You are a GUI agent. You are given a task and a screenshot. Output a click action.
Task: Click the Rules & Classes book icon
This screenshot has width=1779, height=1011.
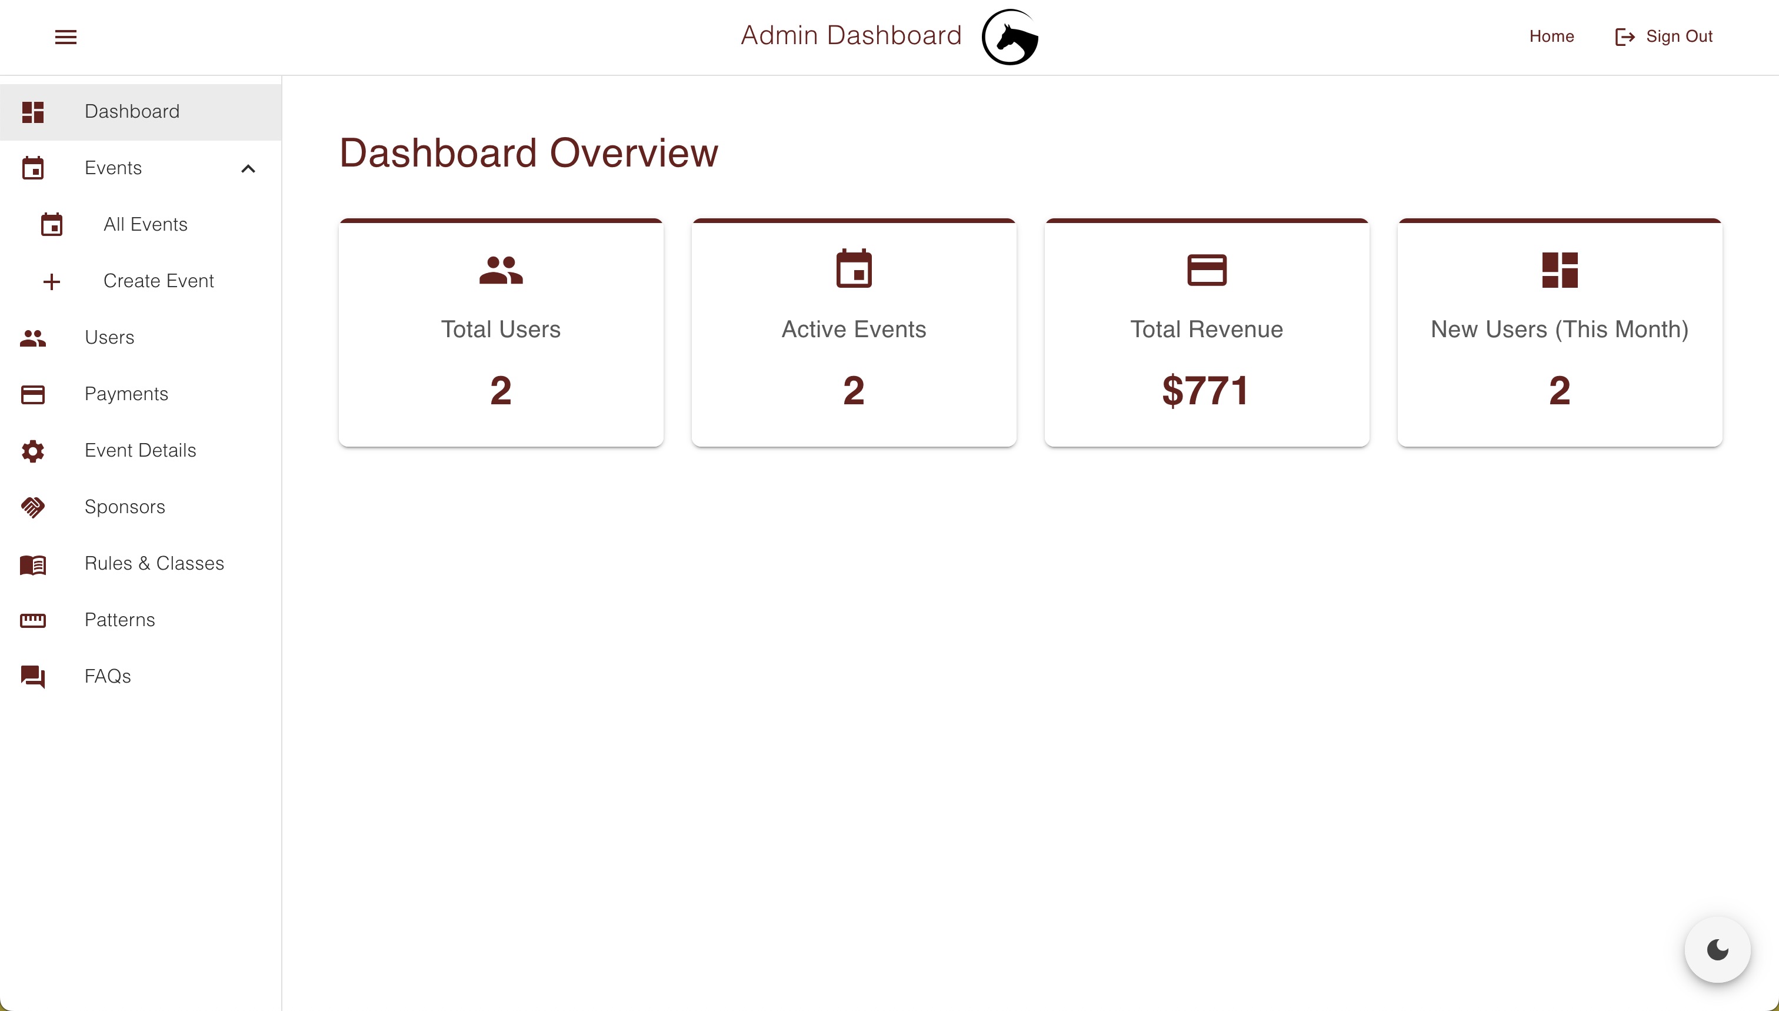point(33,564)
